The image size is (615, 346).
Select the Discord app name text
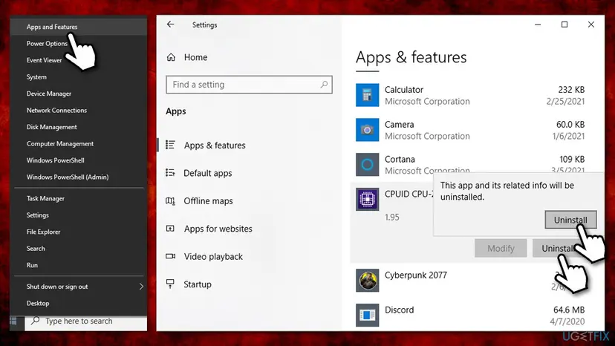tap(399, 310)
